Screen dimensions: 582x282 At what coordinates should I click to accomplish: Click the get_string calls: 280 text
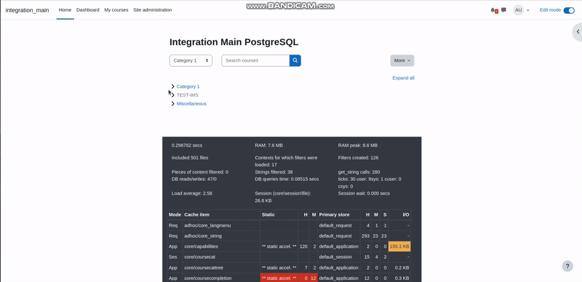[359, 172]
